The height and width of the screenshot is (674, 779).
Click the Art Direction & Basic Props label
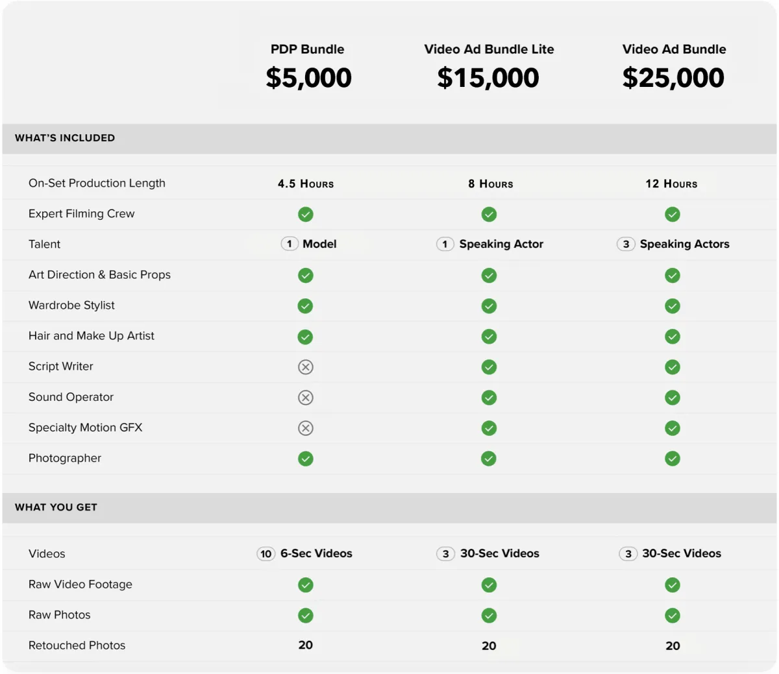pos(99,275)
